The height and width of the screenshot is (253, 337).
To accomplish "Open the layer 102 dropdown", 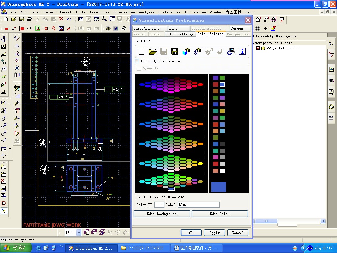I will pos(79,233).
